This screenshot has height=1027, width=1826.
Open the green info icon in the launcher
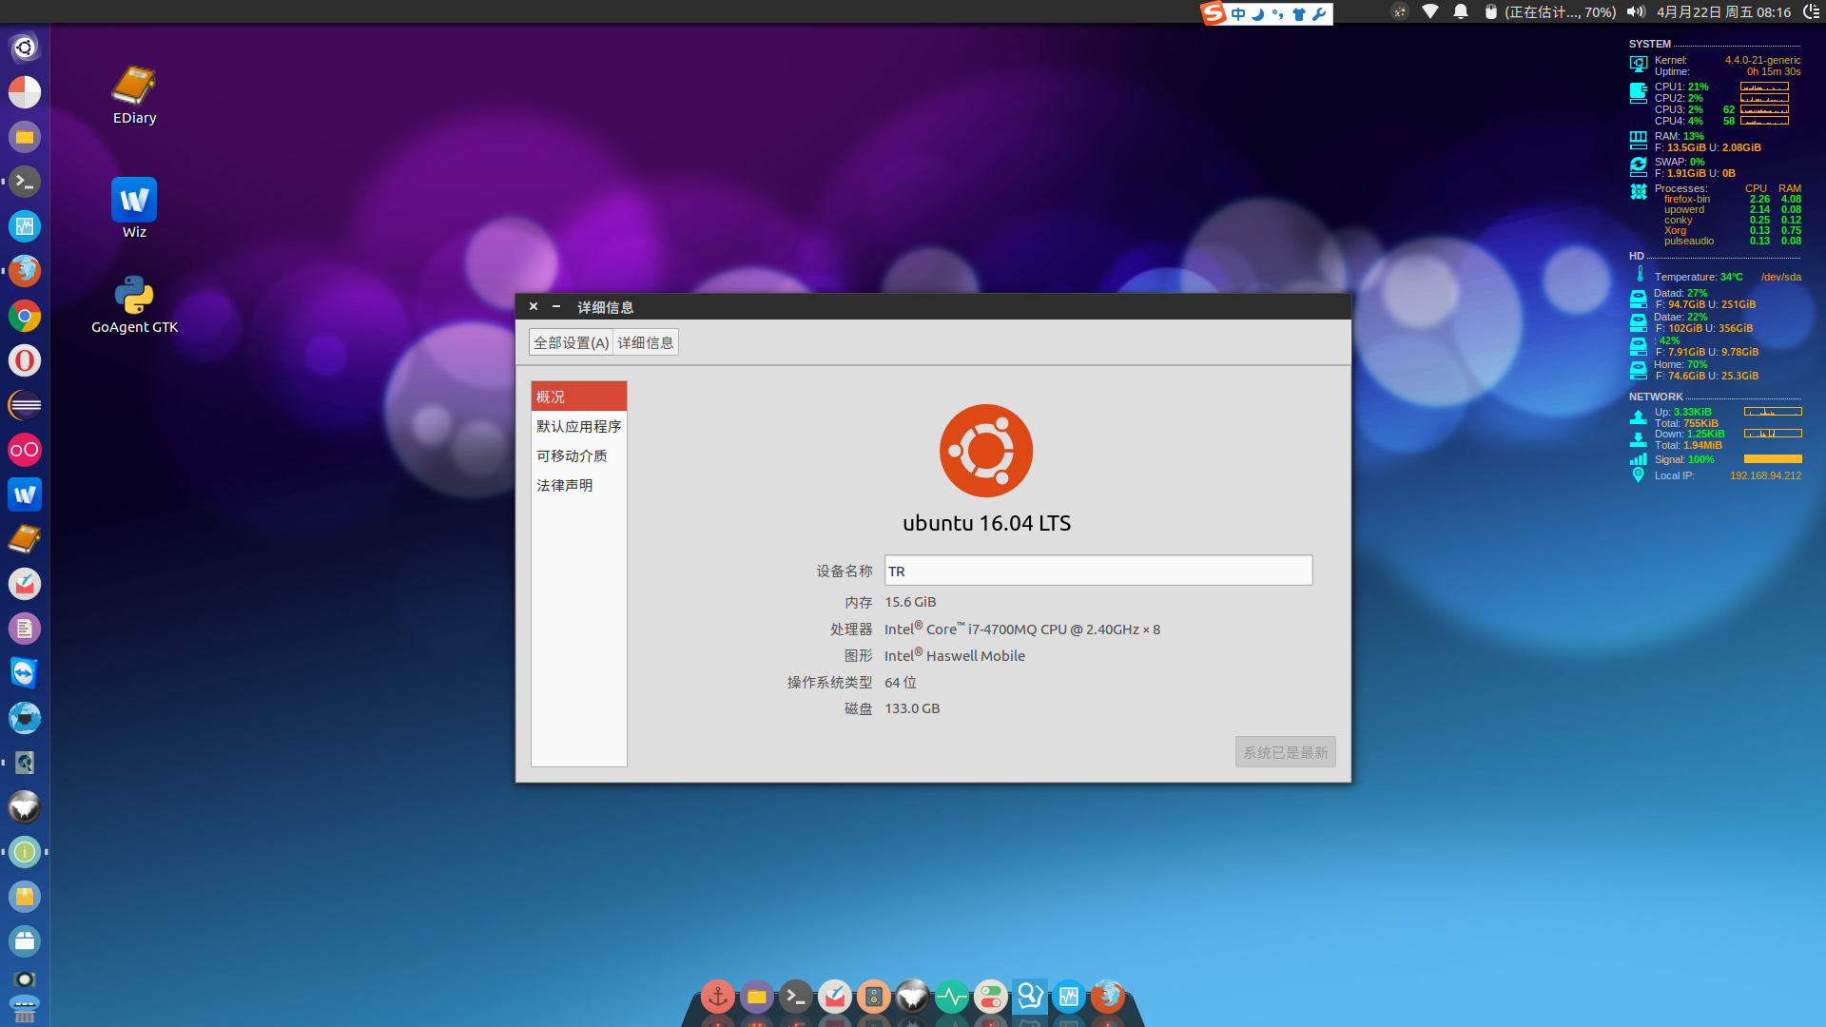coord(25,852)
